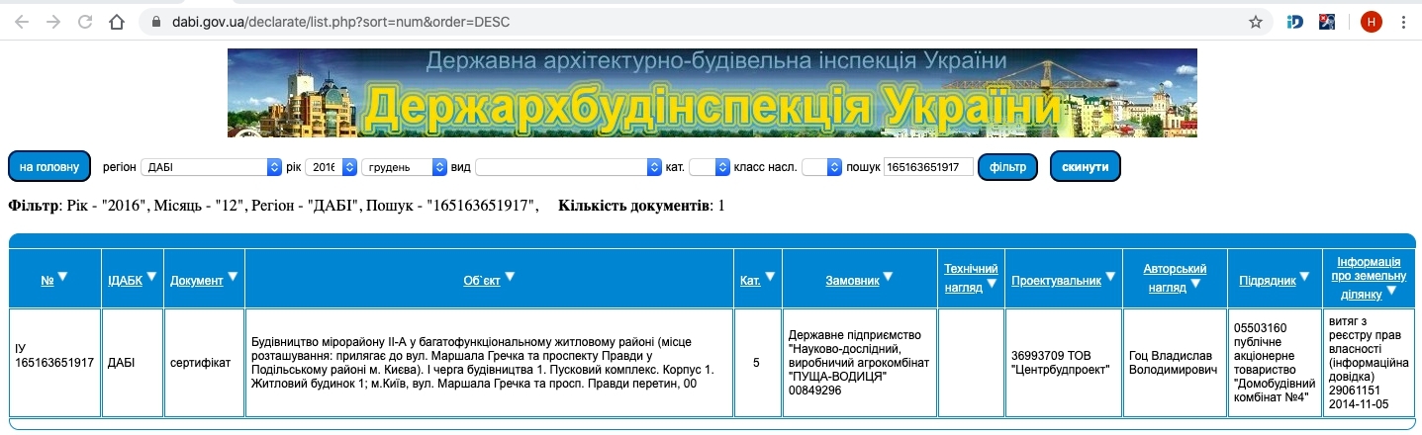Click the sort arrow next to Авторський нагляд
This screenshot has width=1422, height=435.
click(x=1195, y=284)
